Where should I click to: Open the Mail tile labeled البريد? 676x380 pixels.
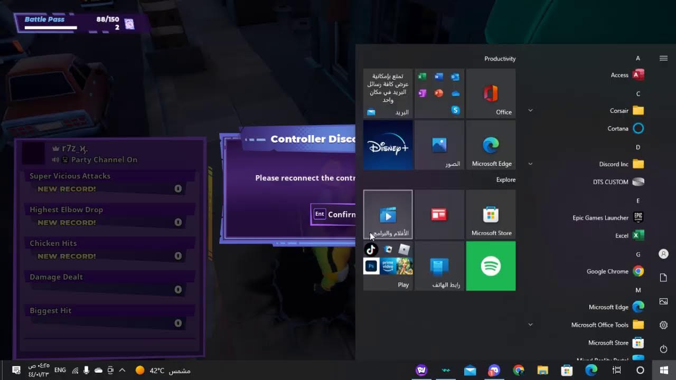coord(388,93)
